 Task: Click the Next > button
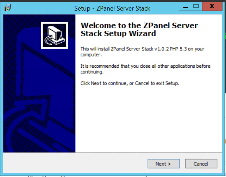pyautogui.click(x=164, y=164)
